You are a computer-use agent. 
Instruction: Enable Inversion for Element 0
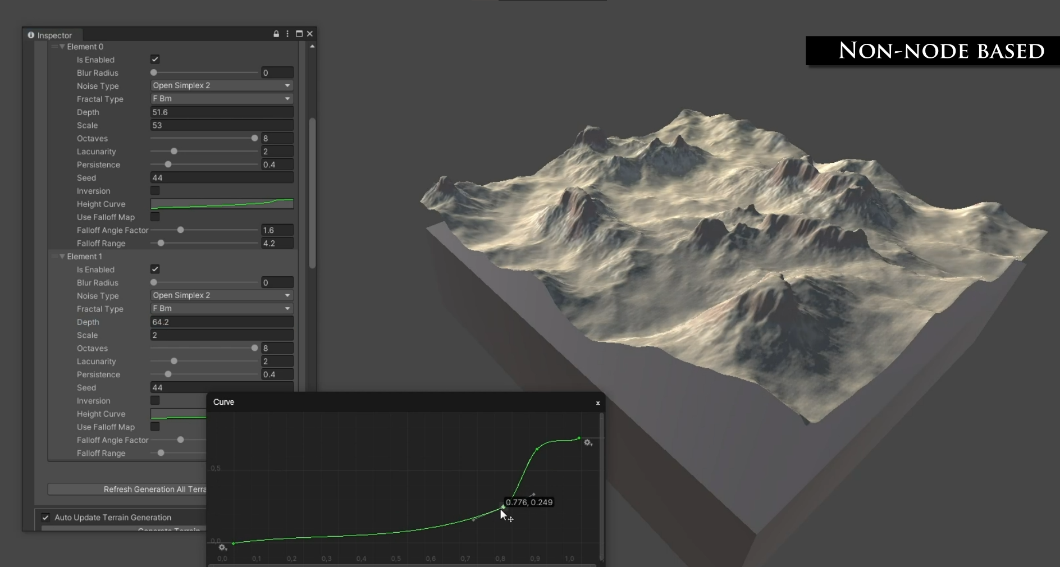pos(155,191)
